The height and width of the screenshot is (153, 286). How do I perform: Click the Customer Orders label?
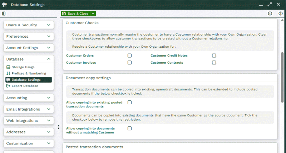pyautogui.click(x=80, y=56)
